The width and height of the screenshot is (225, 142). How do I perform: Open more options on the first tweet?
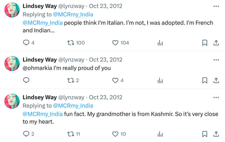[216, 6]
